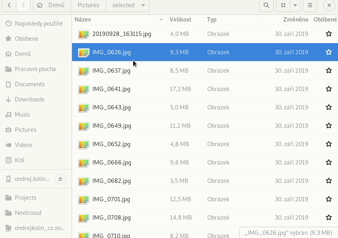The image size is (338, 238).
Task: Expand the 'selected' path dropdown arrow
Action: tap(143, 5)
